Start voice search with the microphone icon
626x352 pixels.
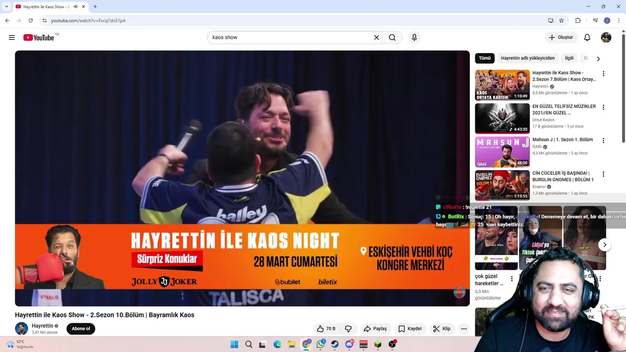point(414,38)
